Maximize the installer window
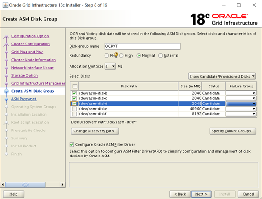 [x=239, y=5]
